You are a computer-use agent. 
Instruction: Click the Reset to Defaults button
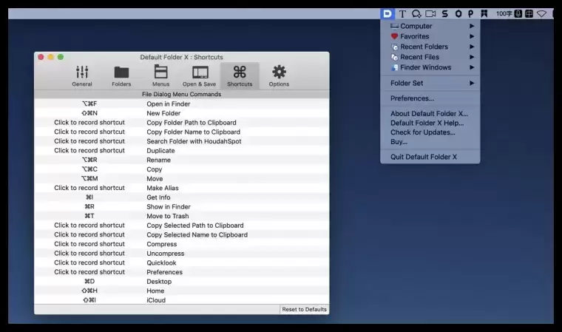click(x=304, y=309)
